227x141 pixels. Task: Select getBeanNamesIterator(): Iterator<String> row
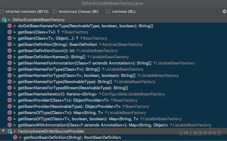click(113, 94)
